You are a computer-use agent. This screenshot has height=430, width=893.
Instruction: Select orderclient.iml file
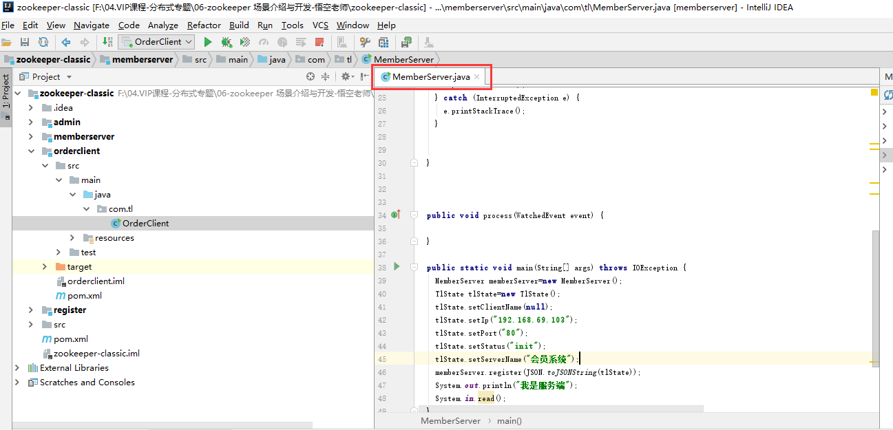(x=90, y=281)
